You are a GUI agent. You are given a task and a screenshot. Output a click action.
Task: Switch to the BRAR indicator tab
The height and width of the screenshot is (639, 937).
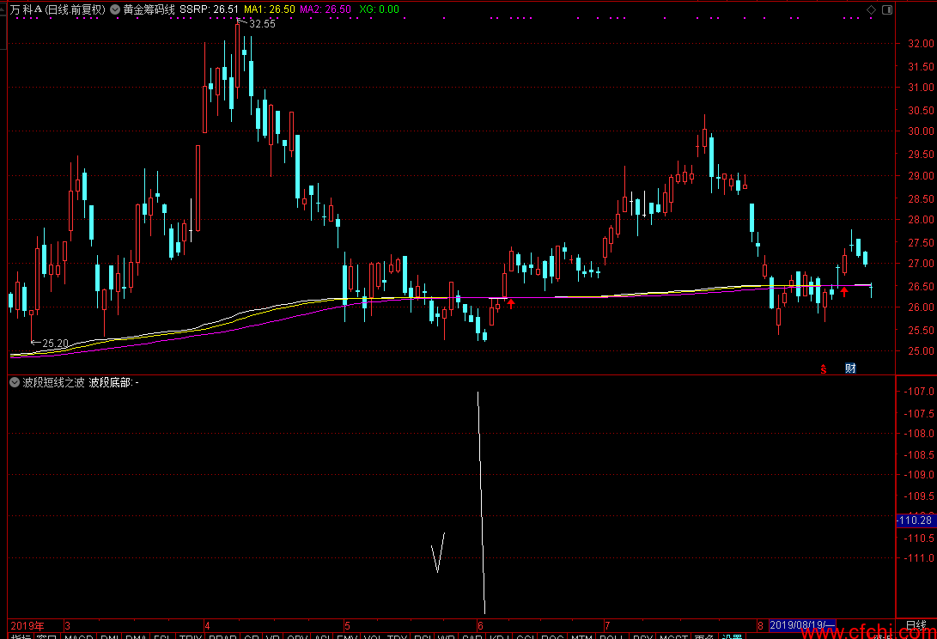click(223, 636)
